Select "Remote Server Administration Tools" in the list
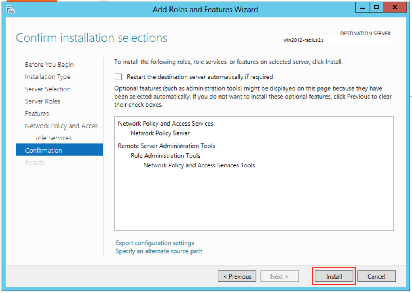The width and height of the screenshot is (412, 293). [167, 146]
